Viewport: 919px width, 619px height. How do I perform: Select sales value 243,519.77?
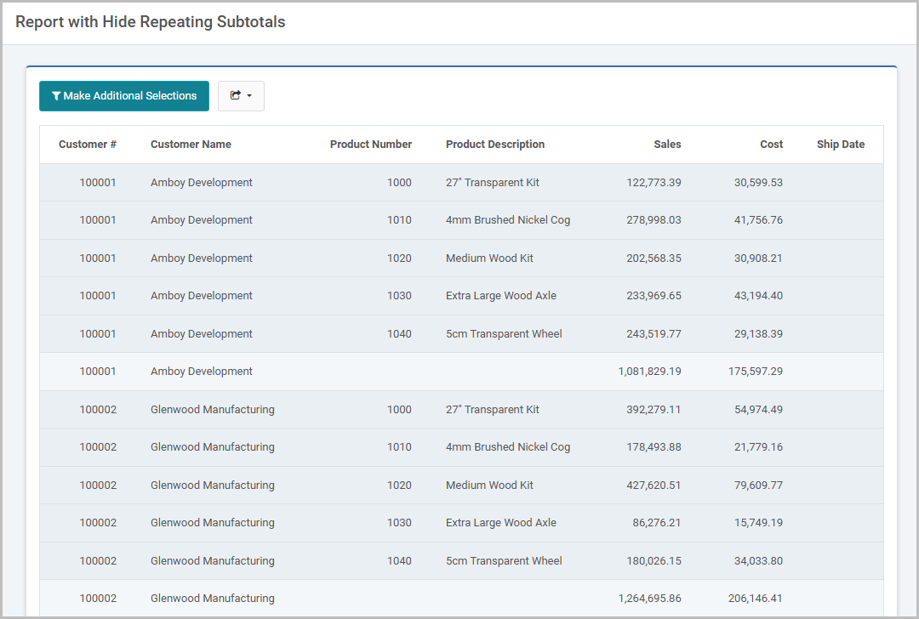tap(654, 333)
